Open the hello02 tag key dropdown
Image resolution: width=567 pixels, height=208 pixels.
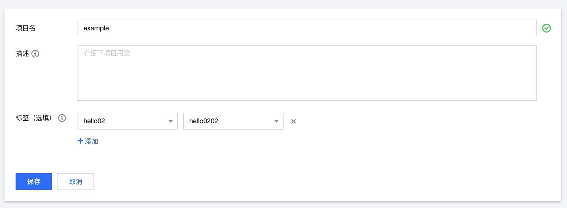[122, 121]
